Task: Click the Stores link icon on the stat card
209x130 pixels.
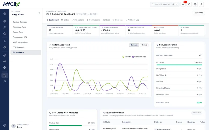Action: point(181,28)
